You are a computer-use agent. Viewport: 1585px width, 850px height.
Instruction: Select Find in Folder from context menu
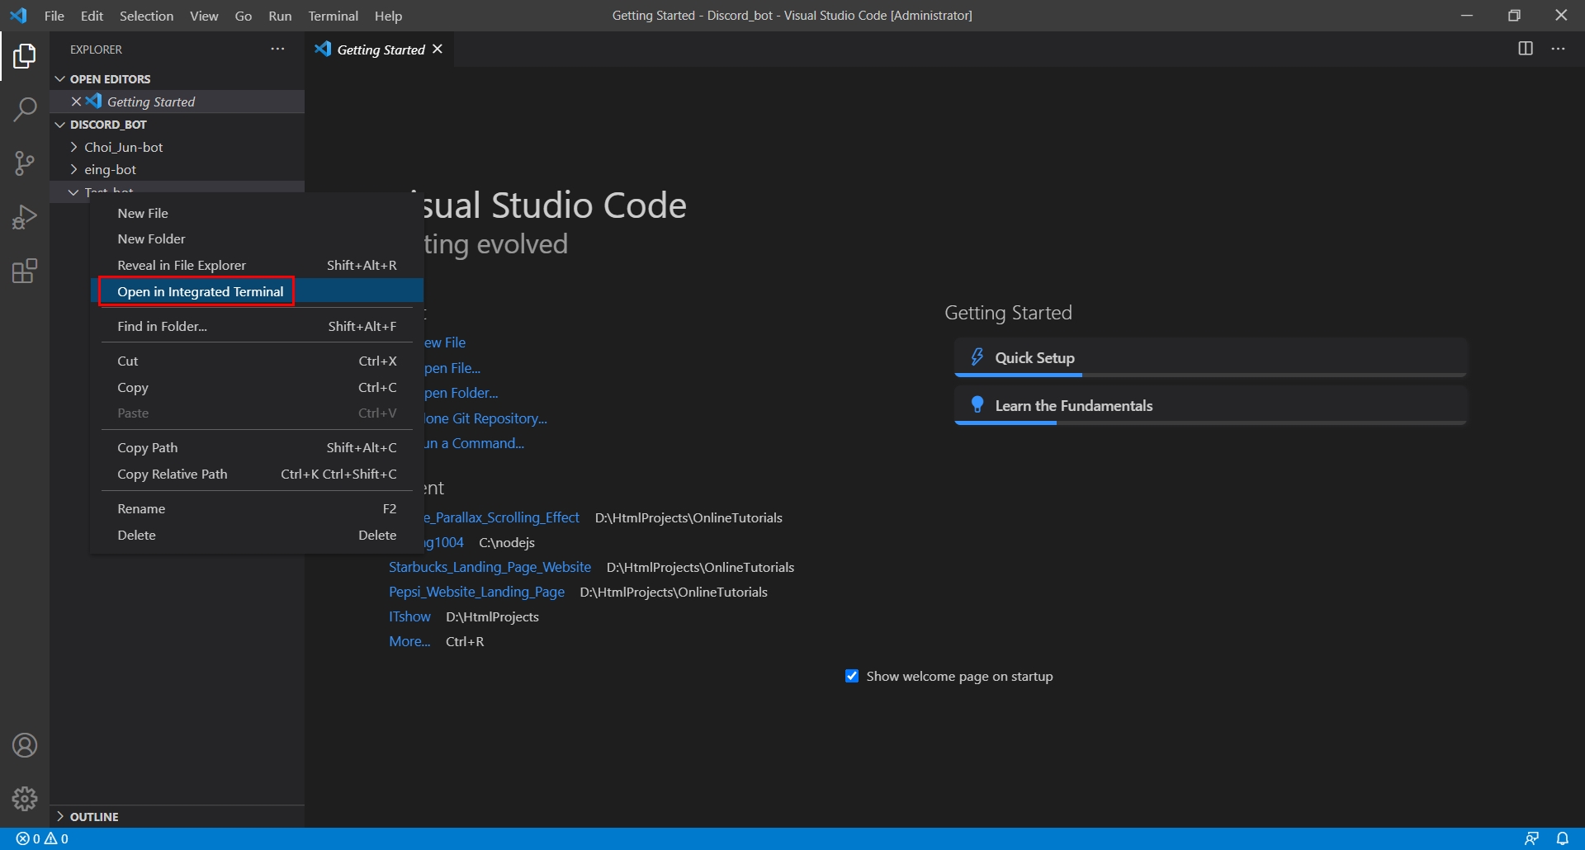coord(257,326)
